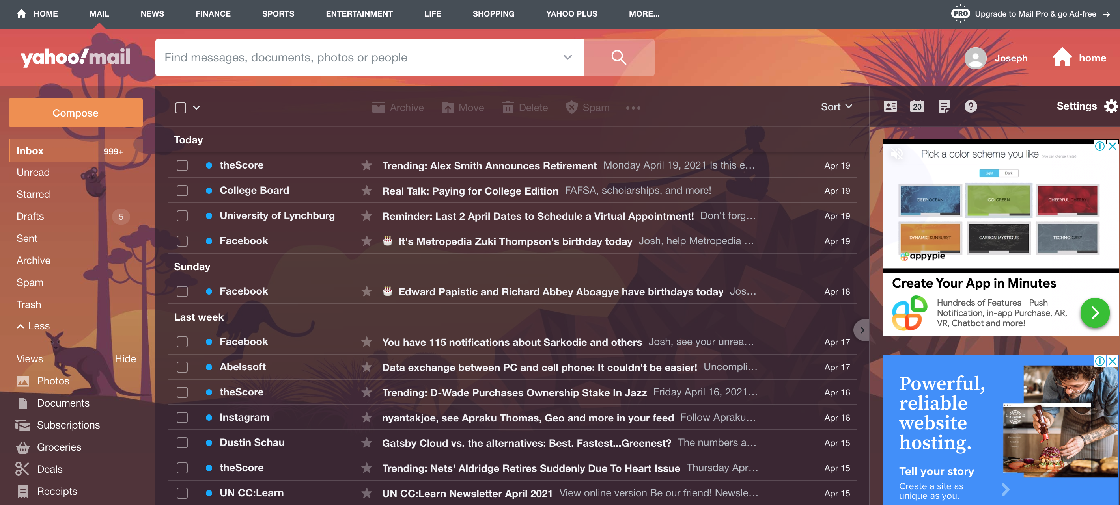This screenshot has height=505, width=1120.
Task: Open Subscriptions view in sidebar
Action: (x=58, y=425)
